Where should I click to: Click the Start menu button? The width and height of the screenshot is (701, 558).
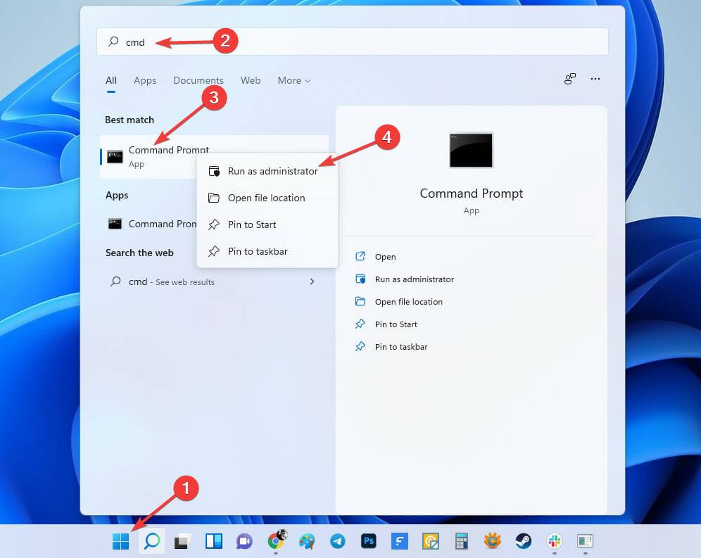click(x=121, y=541)
